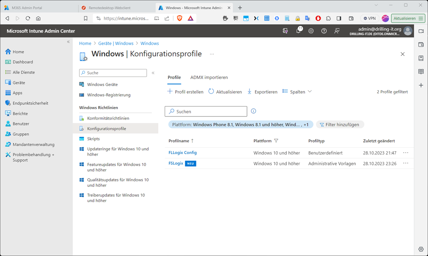428x256 pixels.
Task: Open Plattform column filter icon
Action: (276, 141)
